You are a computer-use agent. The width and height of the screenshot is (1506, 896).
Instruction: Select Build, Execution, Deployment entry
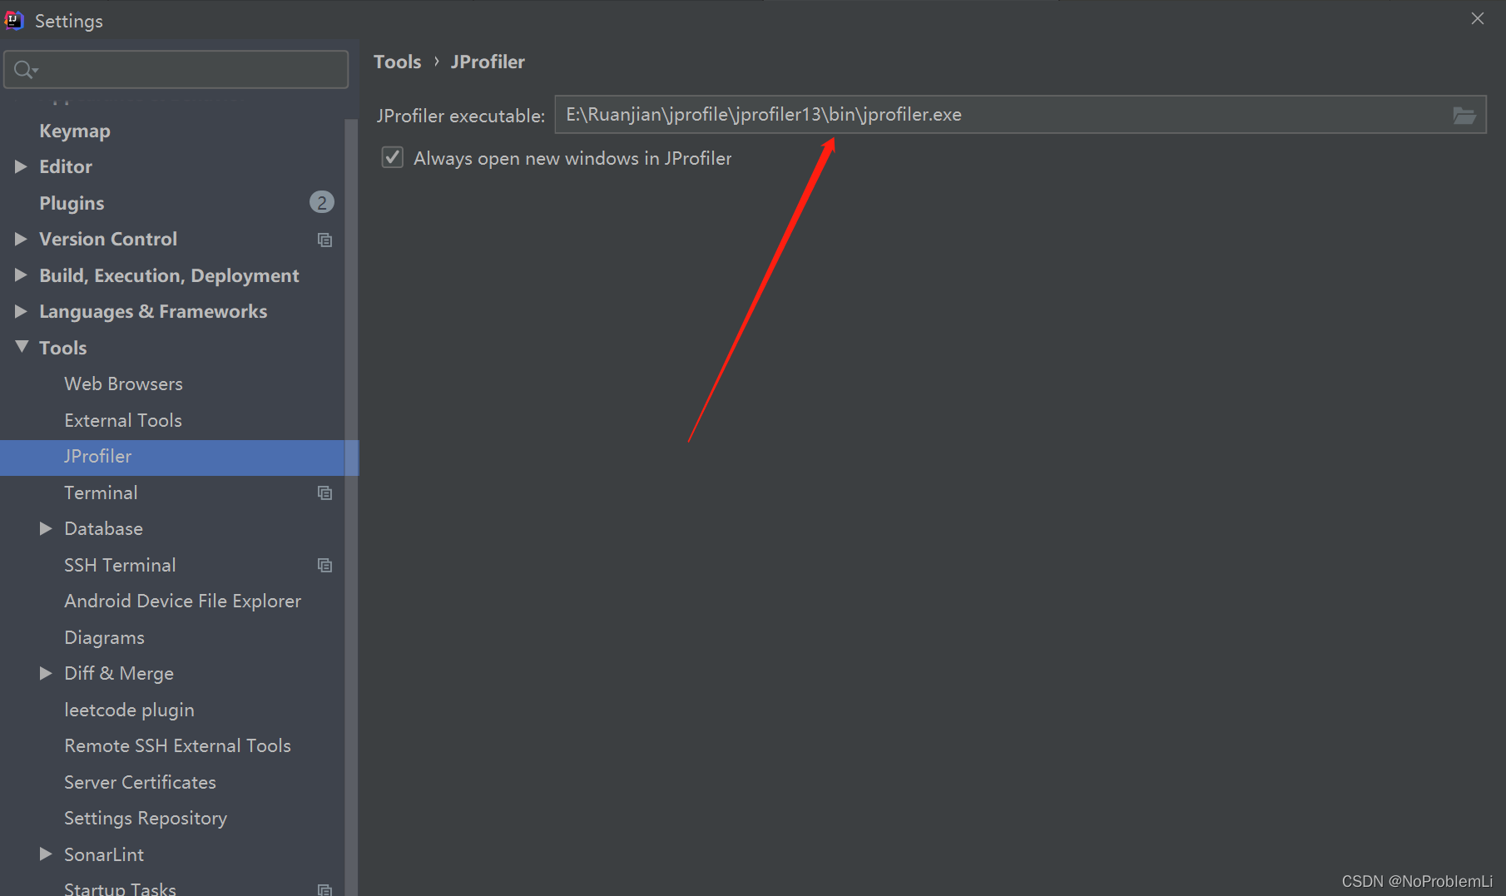point(169,276)
